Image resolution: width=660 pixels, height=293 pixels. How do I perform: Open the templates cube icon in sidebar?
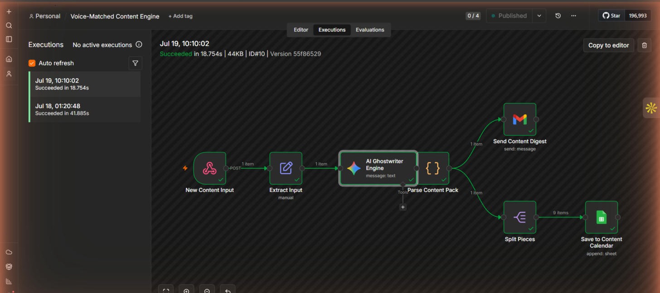pyautogui.click(x=9, y=267)
